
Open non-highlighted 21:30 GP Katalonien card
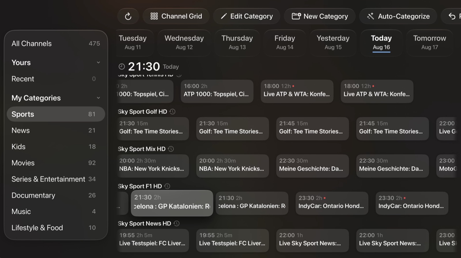tap(252, 203)
